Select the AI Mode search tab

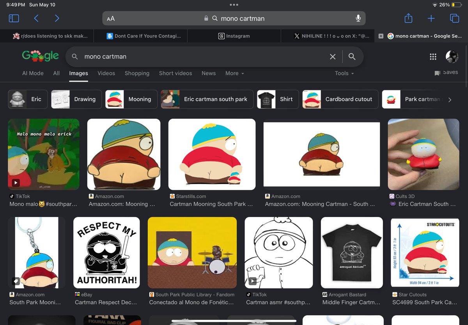(x=33, y=73)
